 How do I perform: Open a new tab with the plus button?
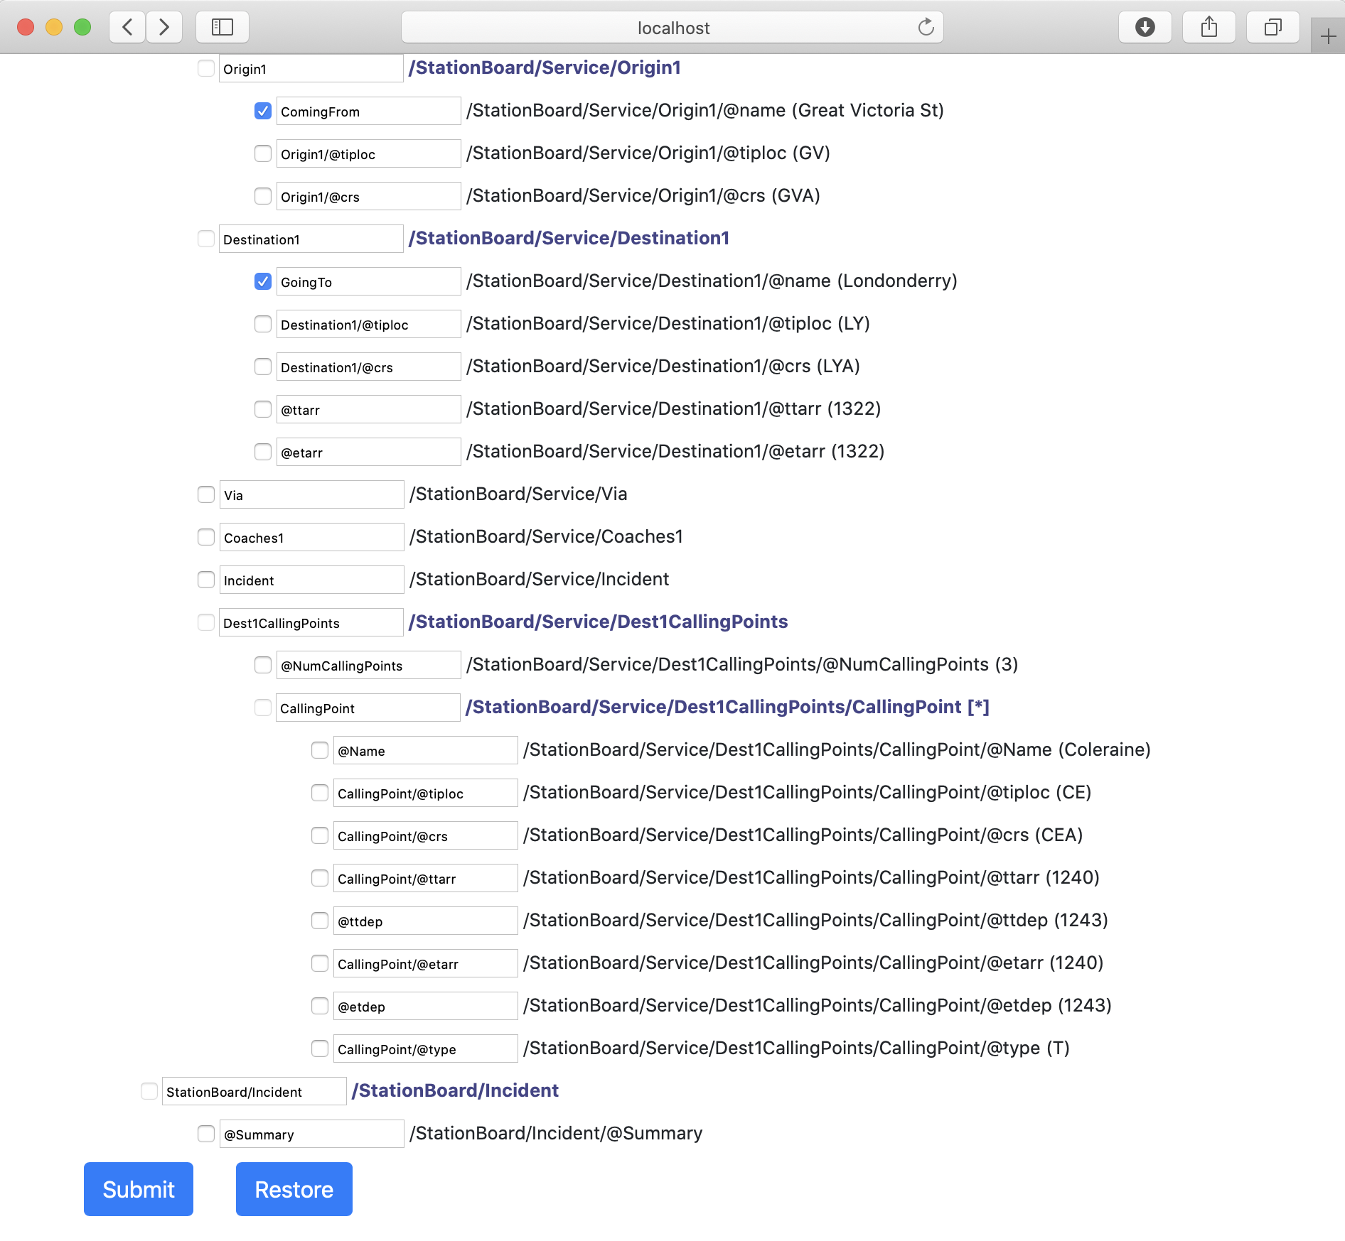(x=1328, y=36)
